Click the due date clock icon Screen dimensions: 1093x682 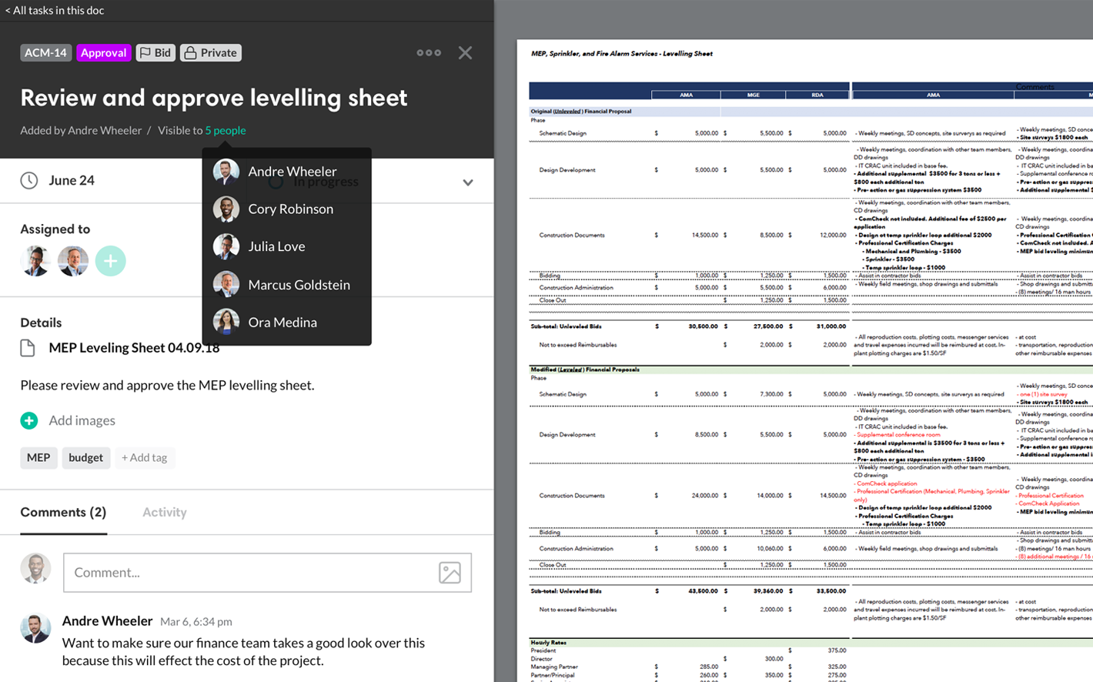pos(29,181)
